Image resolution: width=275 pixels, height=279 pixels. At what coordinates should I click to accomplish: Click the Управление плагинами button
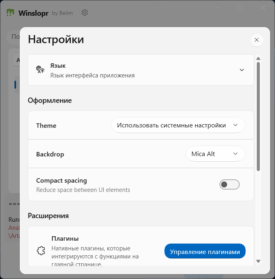point(205,252)
